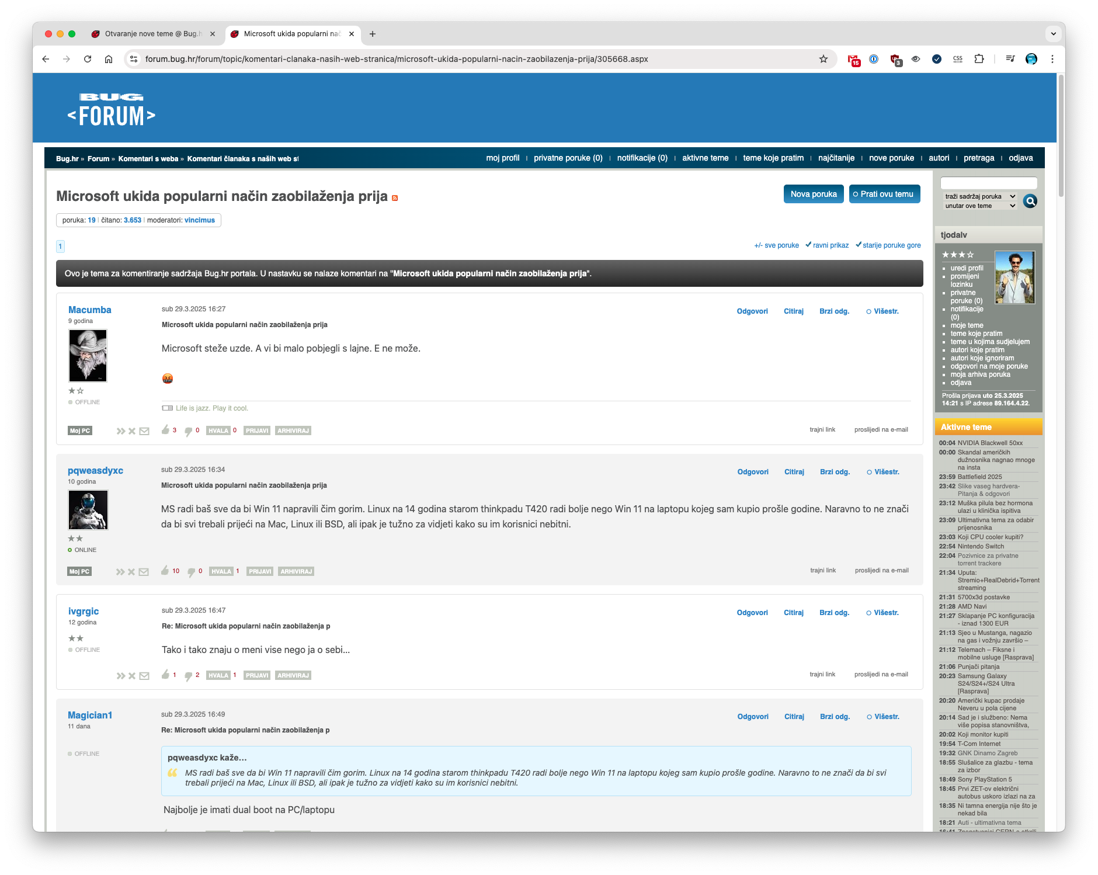Reload the page in the browser

(88, 59)
